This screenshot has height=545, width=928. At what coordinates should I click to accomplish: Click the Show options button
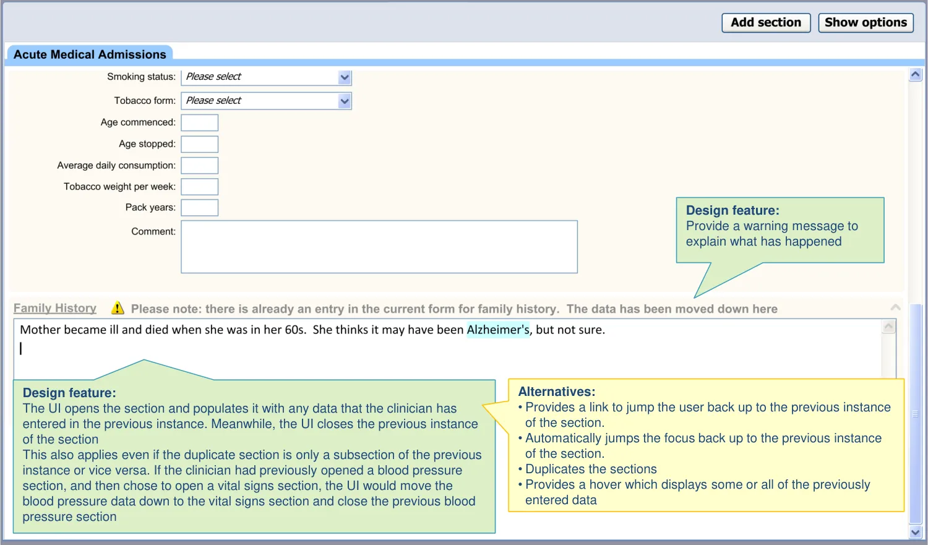click(x=866, y=23)
